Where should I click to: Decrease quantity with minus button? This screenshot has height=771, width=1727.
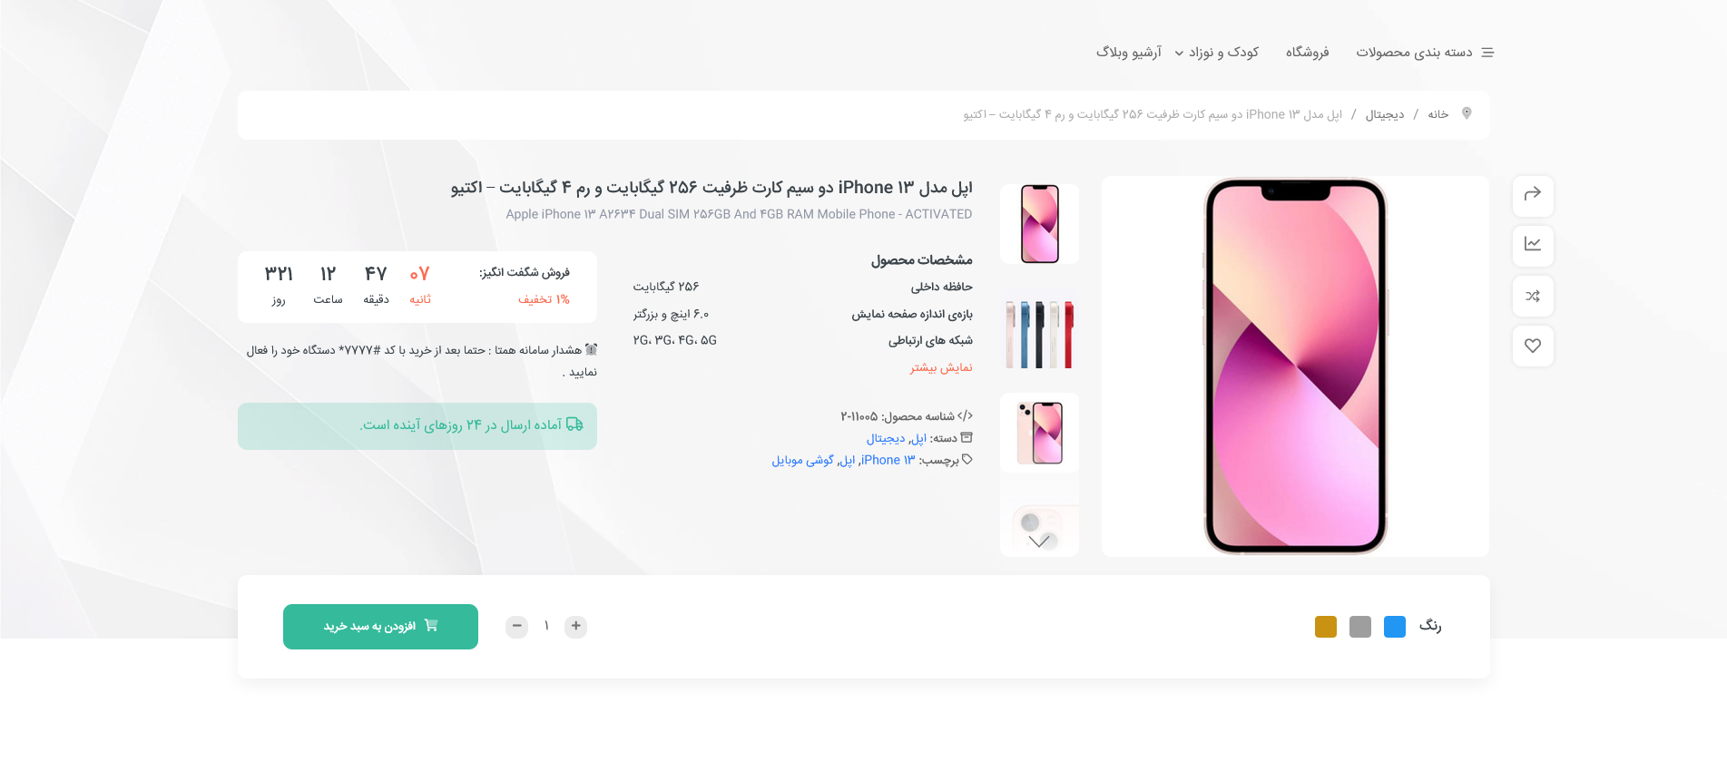tap(516, 626)
